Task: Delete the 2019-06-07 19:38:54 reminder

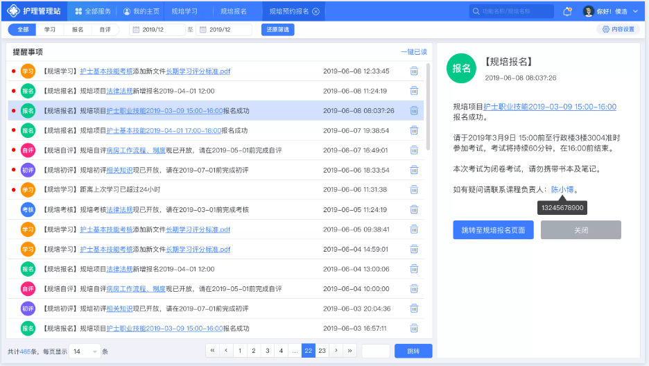Action: pyautogui.click(x=414, y=131)
